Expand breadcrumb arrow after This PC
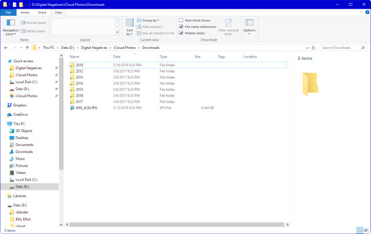Image resolution: width=371 pixels, height=234 pixels. tap(58, 48)
